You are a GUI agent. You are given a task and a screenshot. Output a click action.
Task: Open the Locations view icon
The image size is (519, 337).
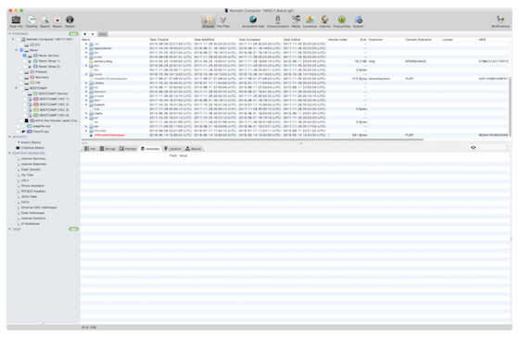point(310,21)
